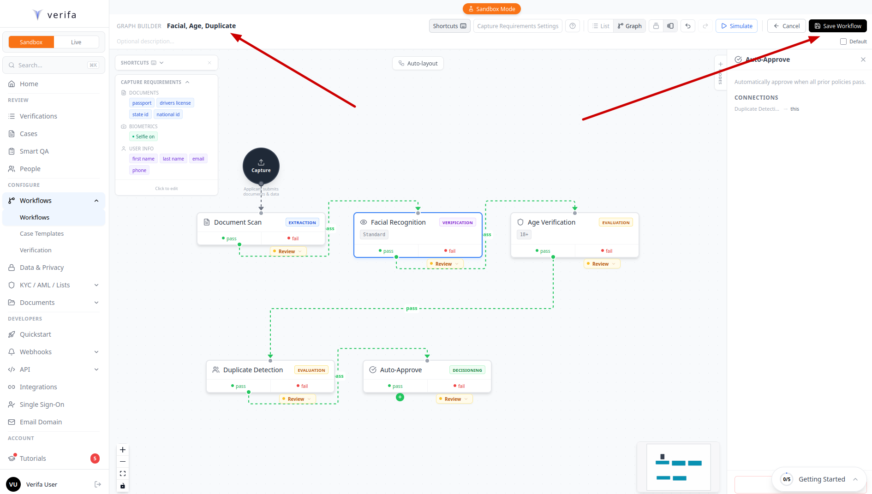Click the Getting Started 0/5 progress indicator

(x=787, y=479)
